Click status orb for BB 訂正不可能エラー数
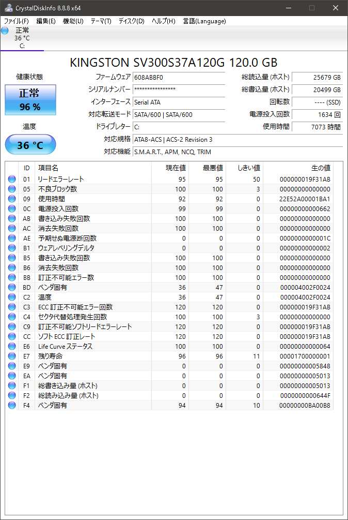 (x=12, y=277)
